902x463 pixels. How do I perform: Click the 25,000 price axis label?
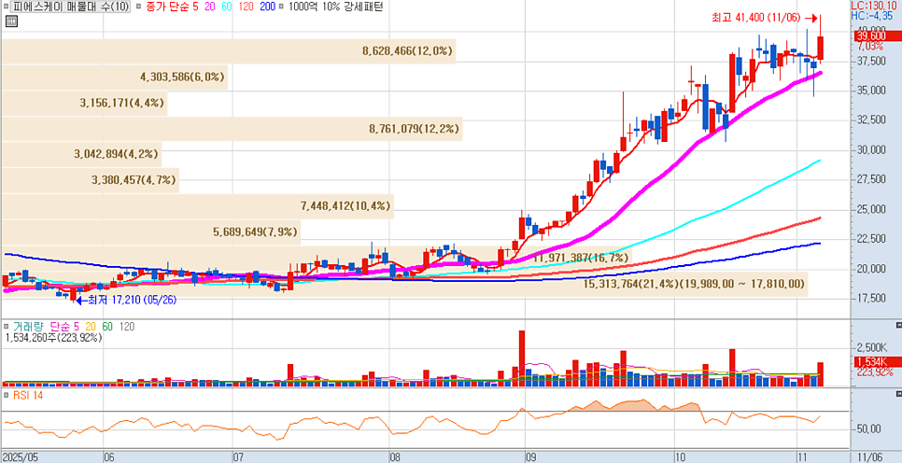coord(871,209)
